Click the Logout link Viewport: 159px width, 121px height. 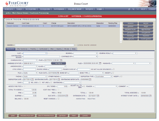point(152,9)
